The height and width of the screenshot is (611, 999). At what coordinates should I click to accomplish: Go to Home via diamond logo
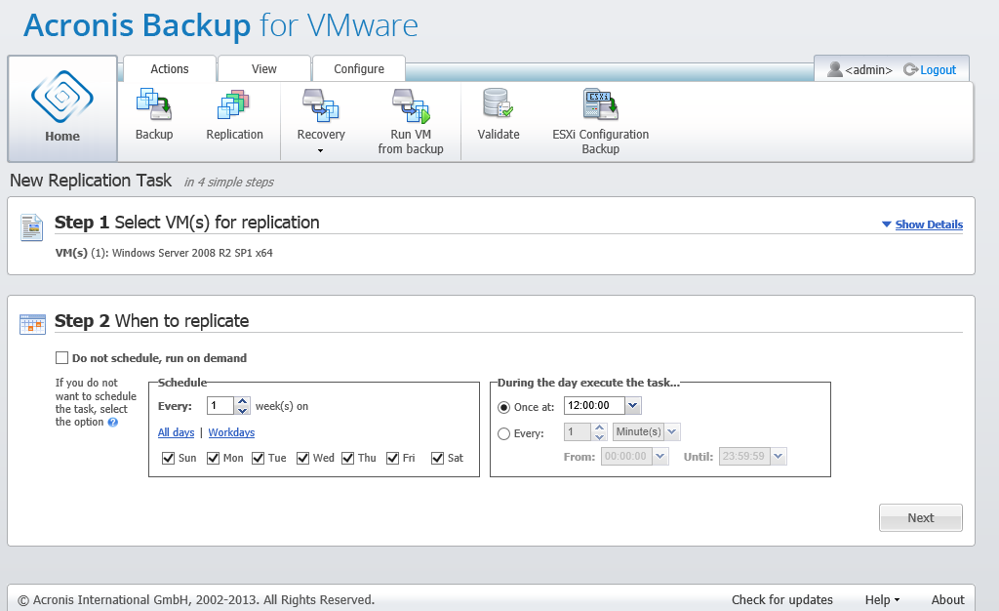point(62,97)
